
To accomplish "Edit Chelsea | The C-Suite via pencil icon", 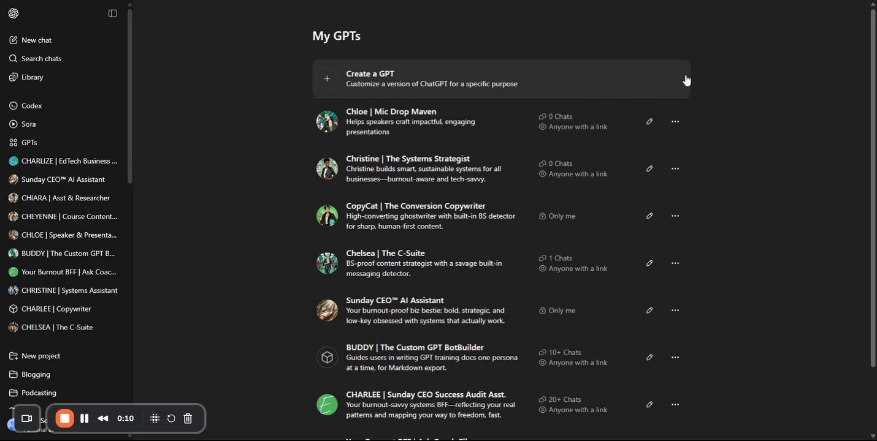I will (649, 263).
